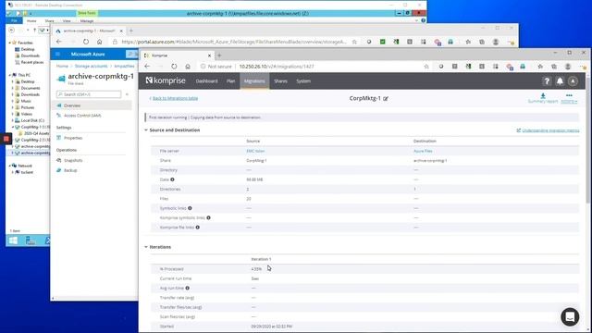Click info icon next to Avg run time
The width and height of the screenshot is (592, 333).
pos(187,288)
